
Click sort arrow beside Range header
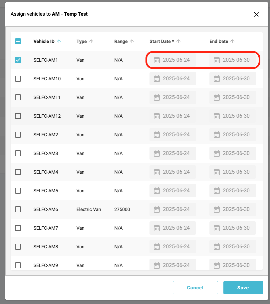coord(132,41)
